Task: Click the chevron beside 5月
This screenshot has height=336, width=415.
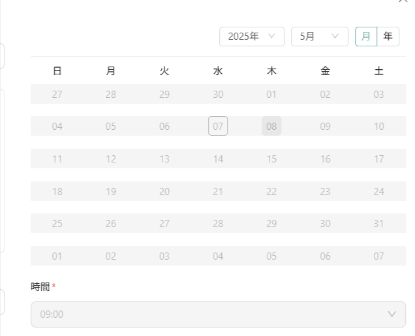Action: tap(335, 36)
